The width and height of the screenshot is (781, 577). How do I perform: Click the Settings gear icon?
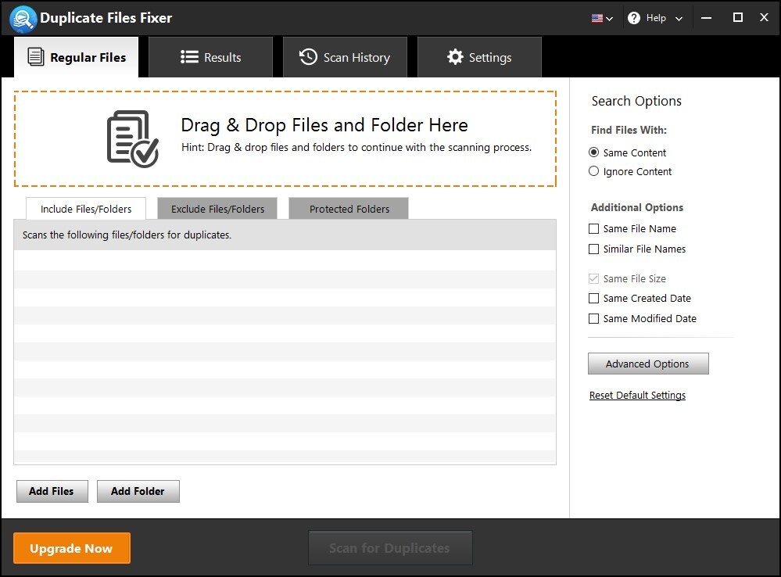point(455,57)
